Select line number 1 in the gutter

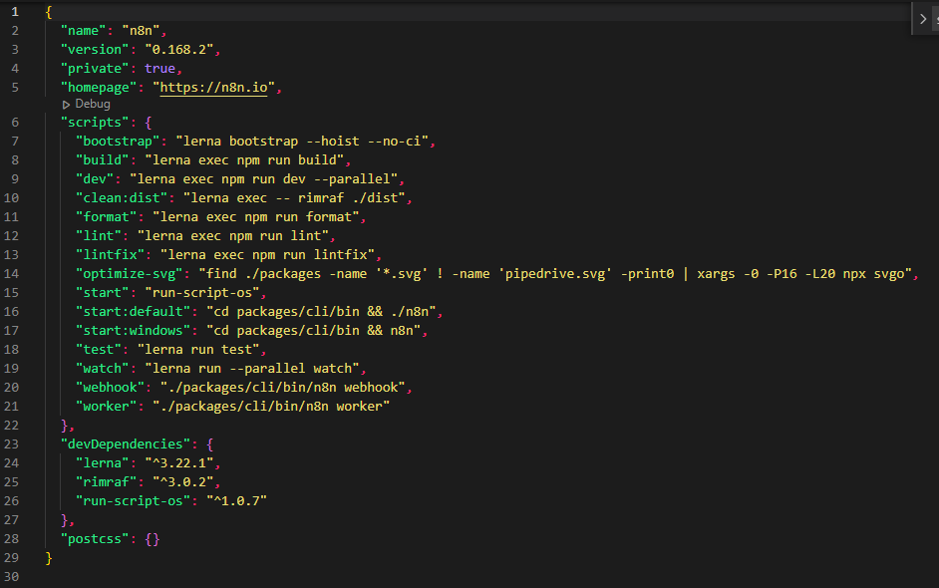click(x=15, y=11)
